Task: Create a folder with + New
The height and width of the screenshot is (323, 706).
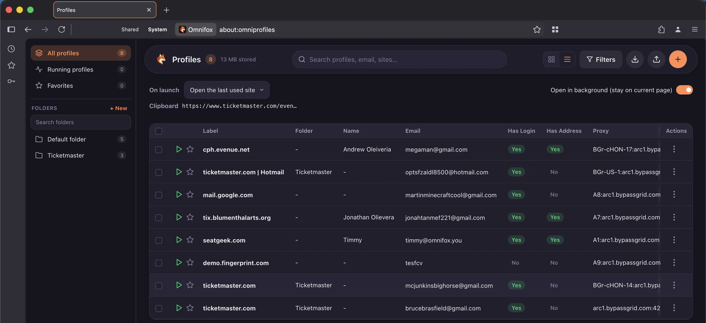Action: pyautogui.click(x=119, y=108)
